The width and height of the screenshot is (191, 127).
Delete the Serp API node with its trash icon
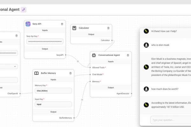tap(62, 24)
